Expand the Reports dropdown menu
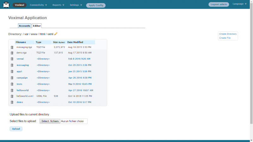 [58, 5]
